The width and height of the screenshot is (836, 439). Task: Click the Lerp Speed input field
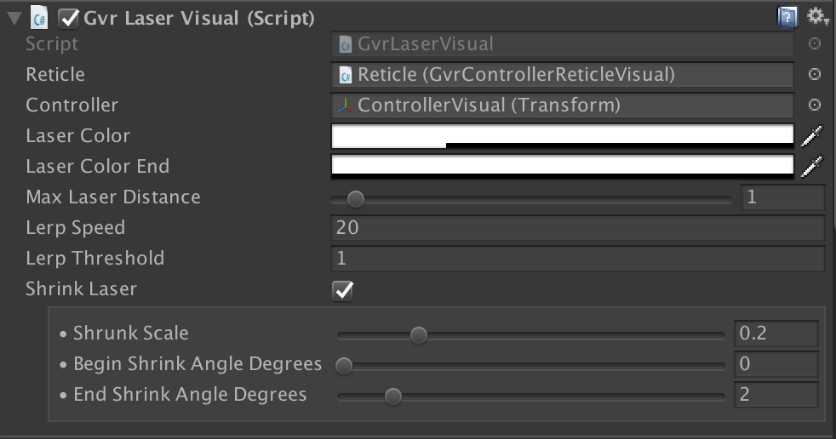(577, 228)
